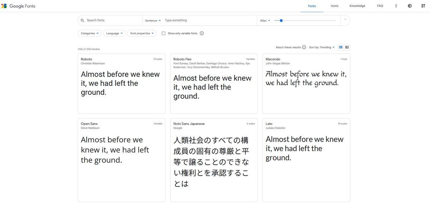430x205 pixels.
Task: Go to the Icons tab
Action: click(334, 6)
